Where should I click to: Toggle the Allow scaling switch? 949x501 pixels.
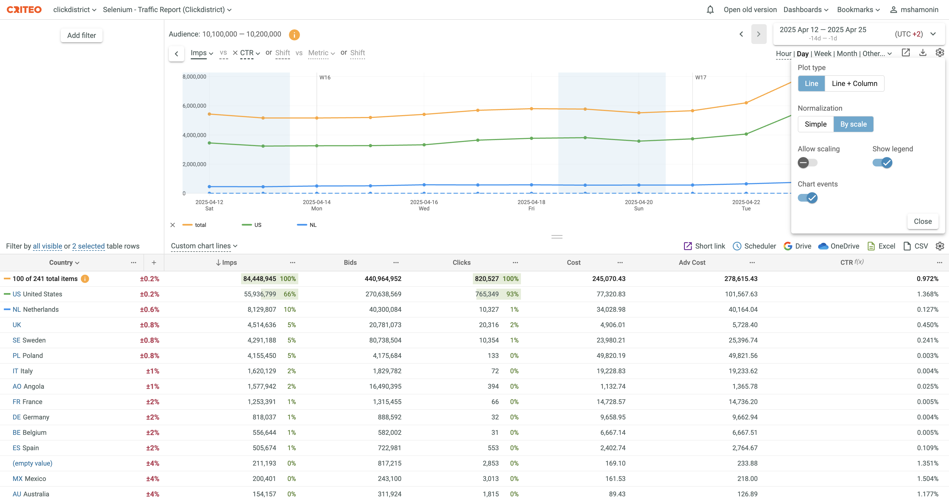807,163
